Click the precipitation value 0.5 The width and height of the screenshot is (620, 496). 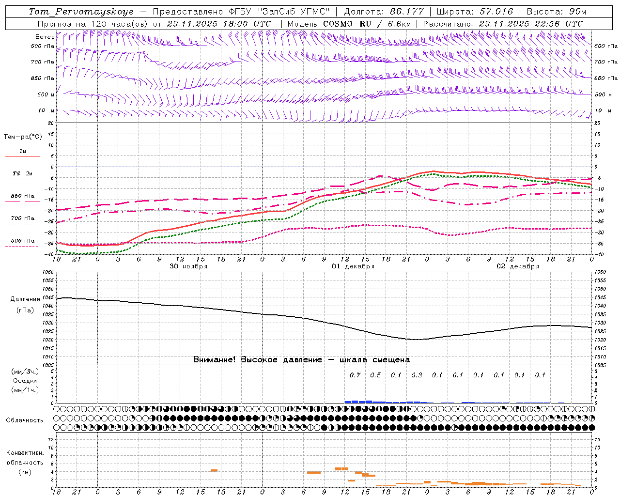pos(375,375)
